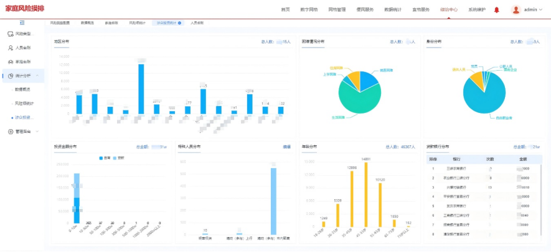Click the 编辑 link in 特殊人员分布
Screen dimensions: 551x252
click(x=287, y=147)
